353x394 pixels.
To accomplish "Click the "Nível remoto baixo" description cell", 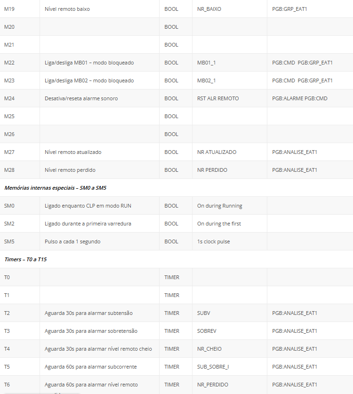I will [x=67, y=9].
